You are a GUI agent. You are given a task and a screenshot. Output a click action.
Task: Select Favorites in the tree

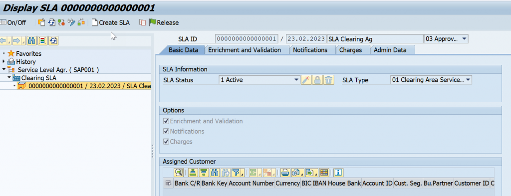[28, 54]
